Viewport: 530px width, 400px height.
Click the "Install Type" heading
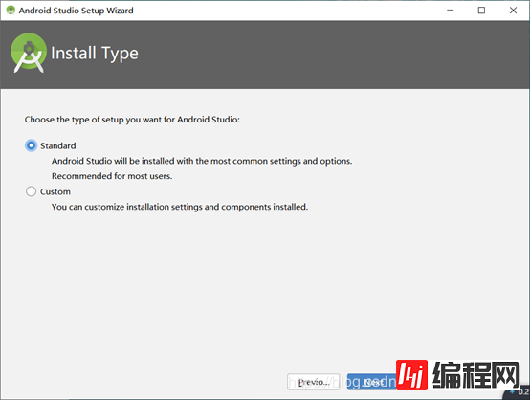pyautogui.click(x=95, y=54)
